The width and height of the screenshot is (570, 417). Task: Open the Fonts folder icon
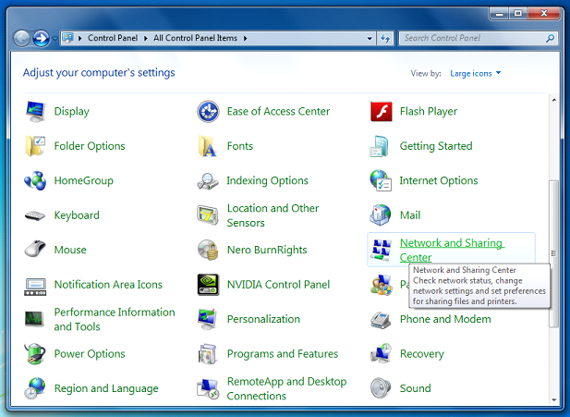(x=208, y=146)
